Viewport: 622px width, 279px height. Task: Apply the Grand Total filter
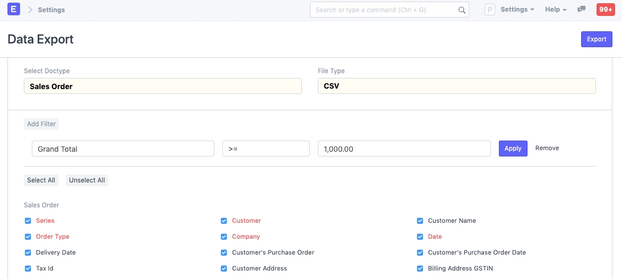point(513,149)
